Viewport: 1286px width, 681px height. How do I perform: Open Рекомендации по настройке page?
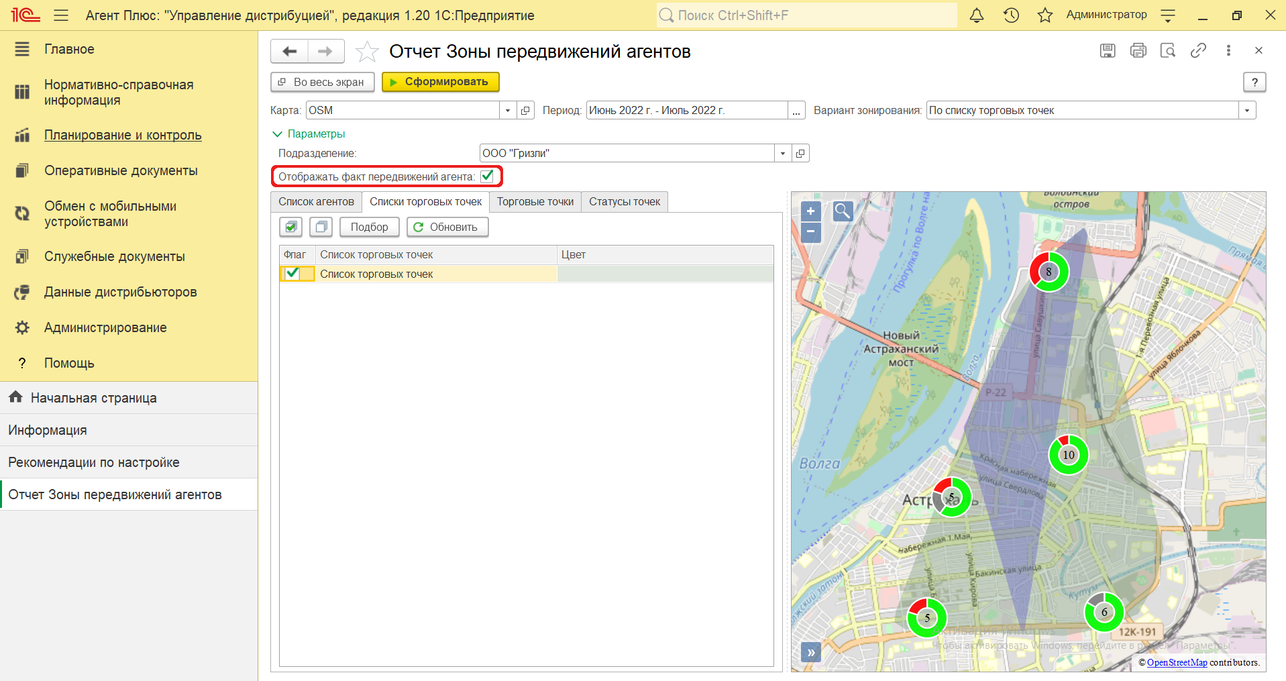tap(129, 462)
